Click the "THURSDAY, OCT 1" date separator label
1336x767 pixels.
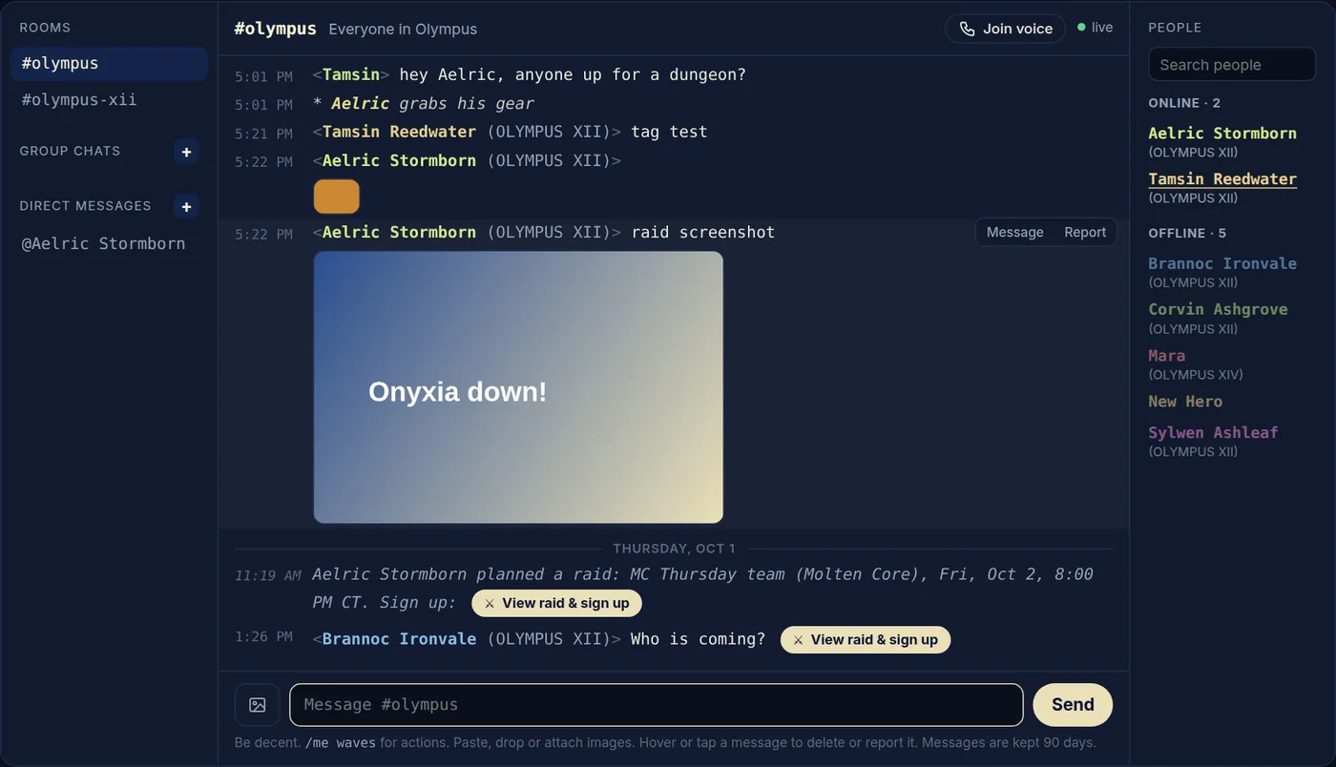pos(674,549)
